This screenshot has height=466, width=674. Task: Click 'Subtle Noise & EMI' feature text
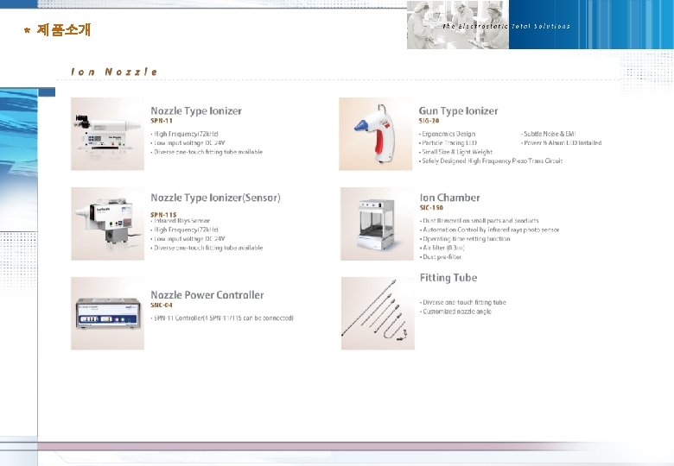tap(549, 134)
